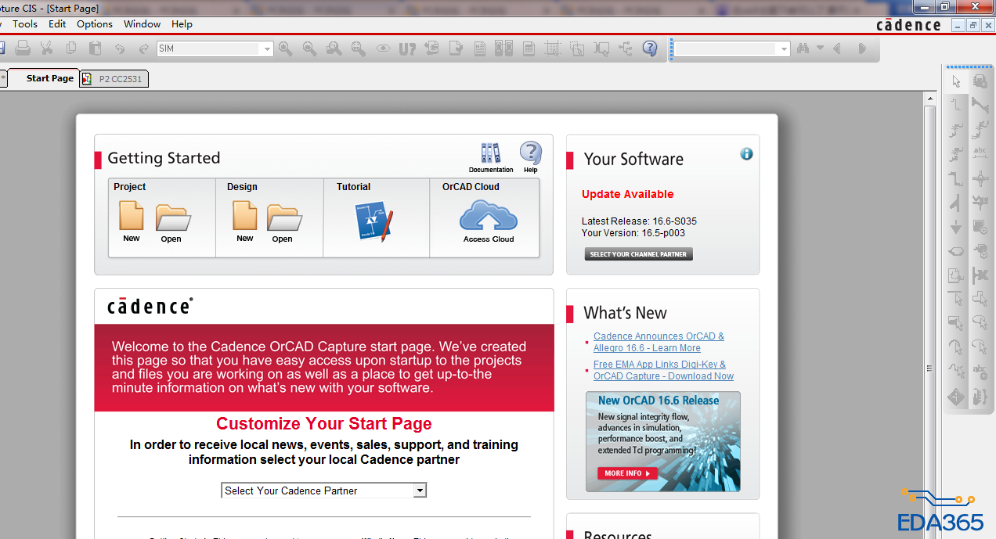The width and height of the screenshot is (996, 539).
Task: Open the Options menu
Action: click(x=95, y=24)
